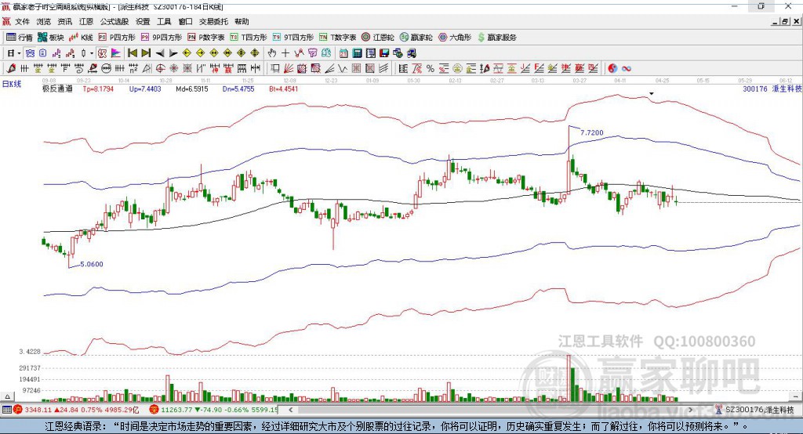Image resolution: width=803 pixels, height=434 pixels.
Task: Click the n² square-number tool
Action: 133,68
